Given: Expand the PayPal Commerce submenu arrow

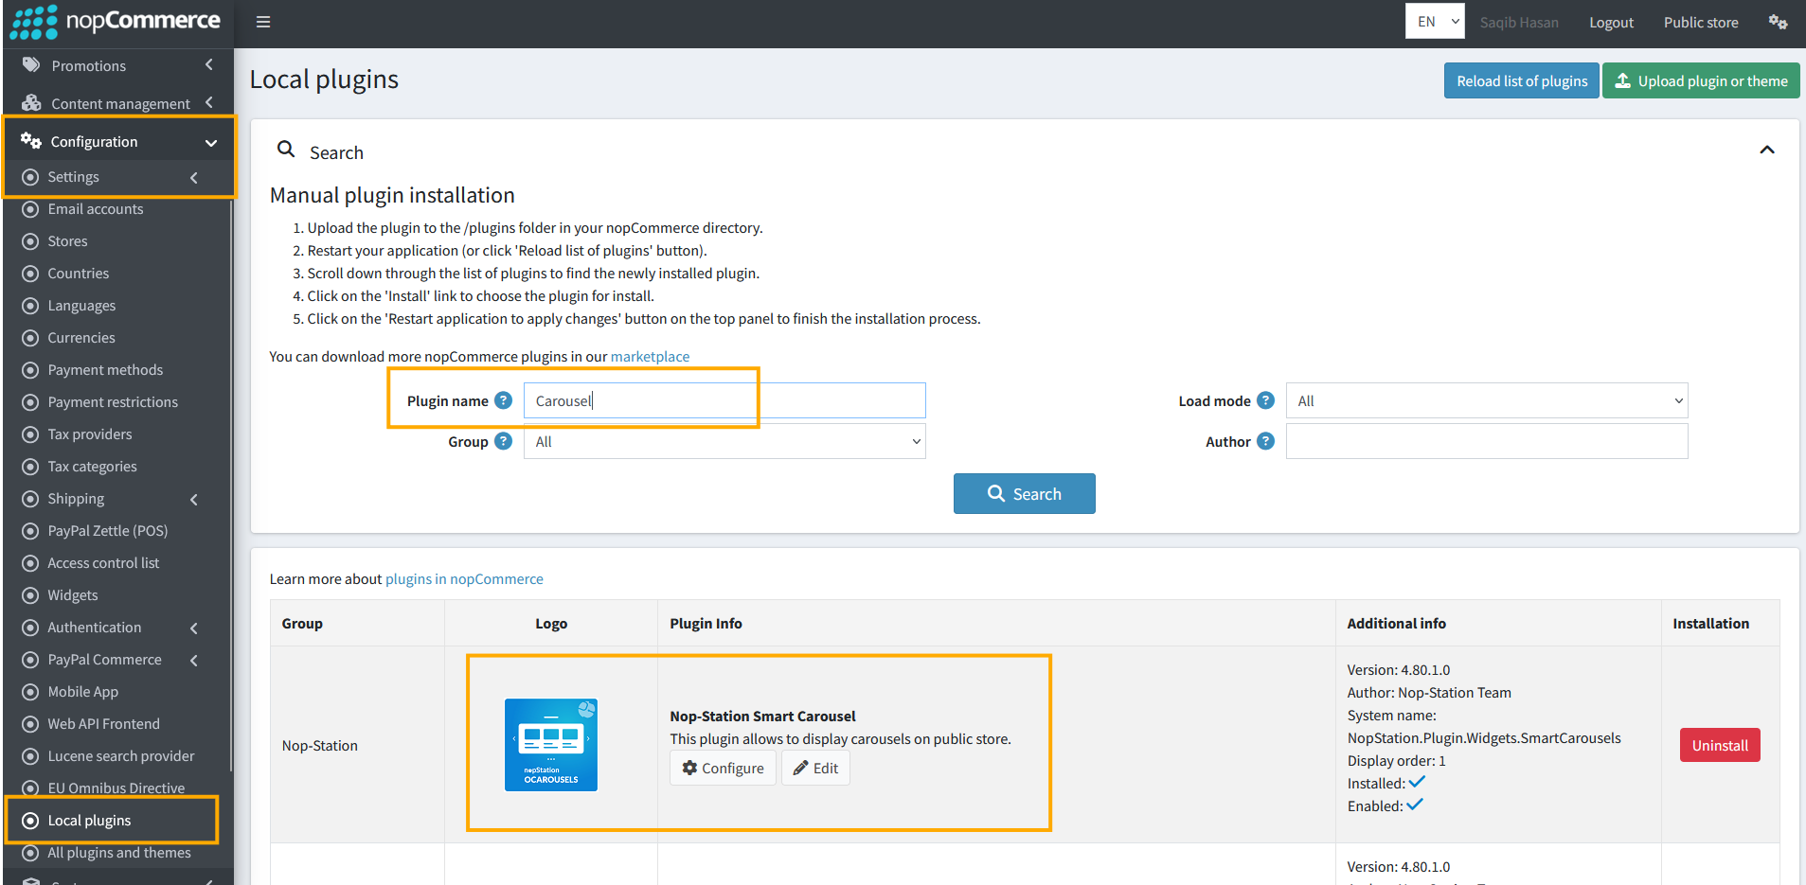Looking at the screenshot, I should pyautogui.click(x=194, y=661).
